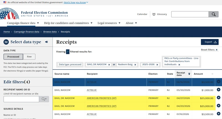Click the Data type: processed tag
The width and height of the screenshot is (222, 119).
pyautogui.click(x=70, y=64)
